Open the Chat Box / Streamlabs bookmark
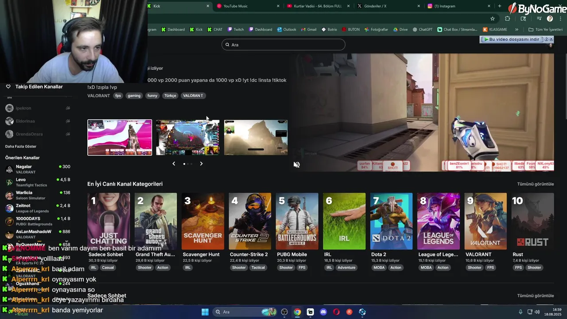The height and width of the screenshot is (319, 567). pyautogui.click(x=457, y=30)
